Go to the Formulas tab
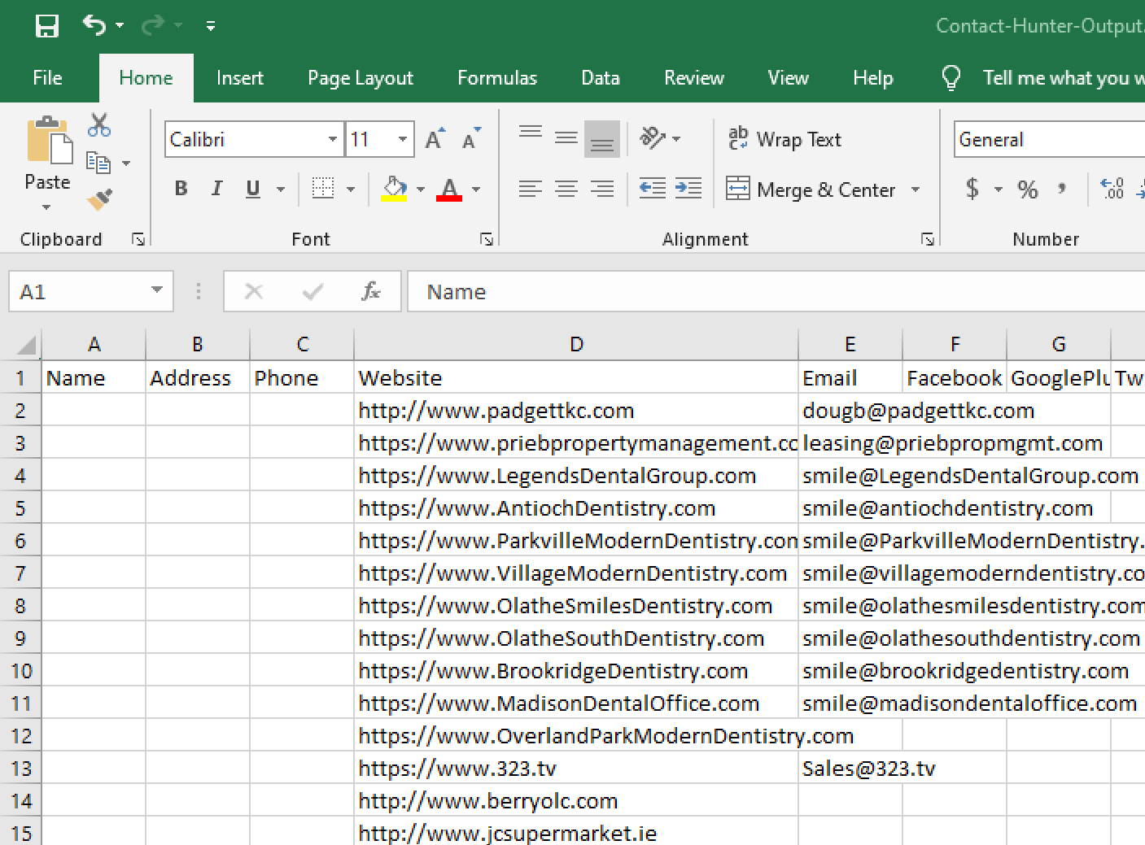Image resolution: width=1145 pixels, height=845 pixels. pyautogui.click(x=497, y=78)
